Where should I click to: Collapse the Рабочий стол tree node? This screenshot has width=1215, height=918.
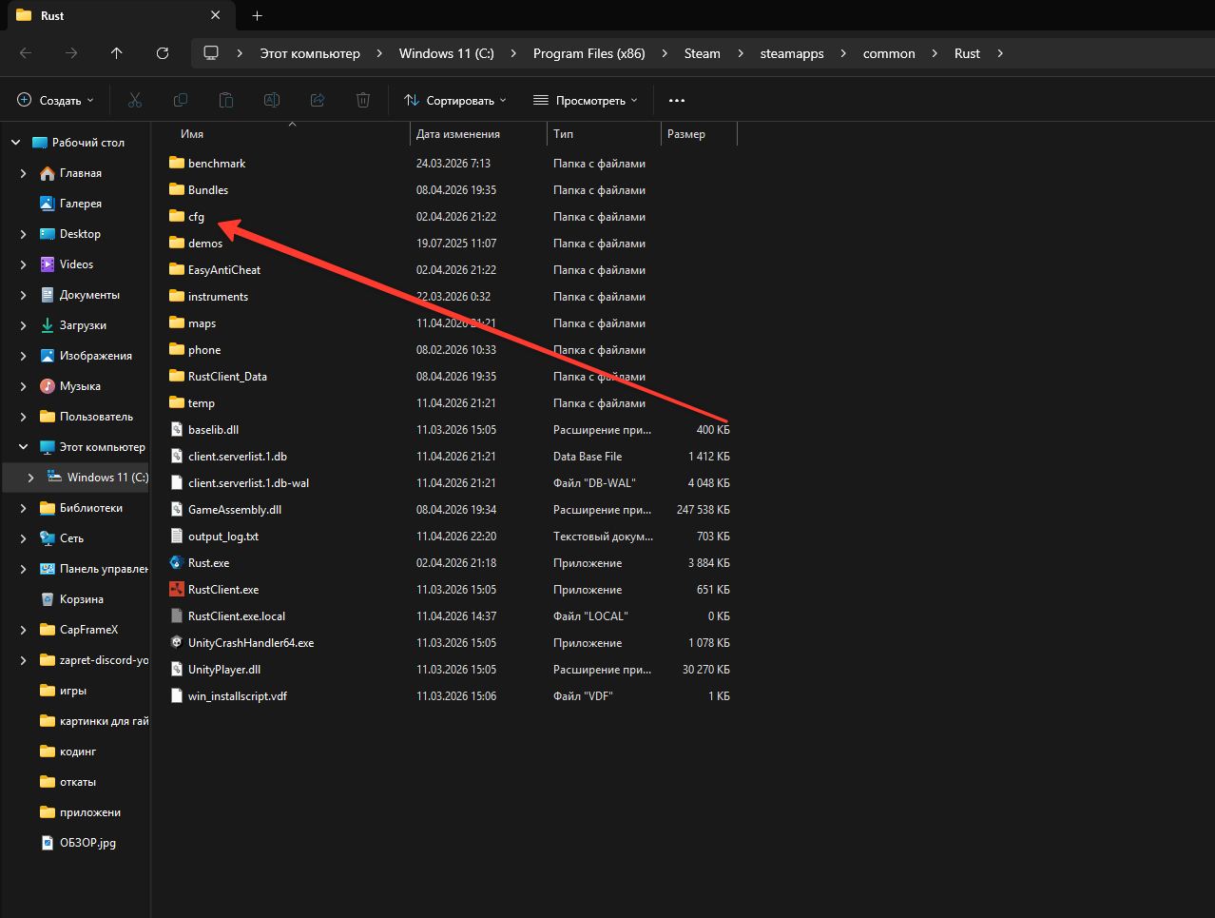point(15,143)
